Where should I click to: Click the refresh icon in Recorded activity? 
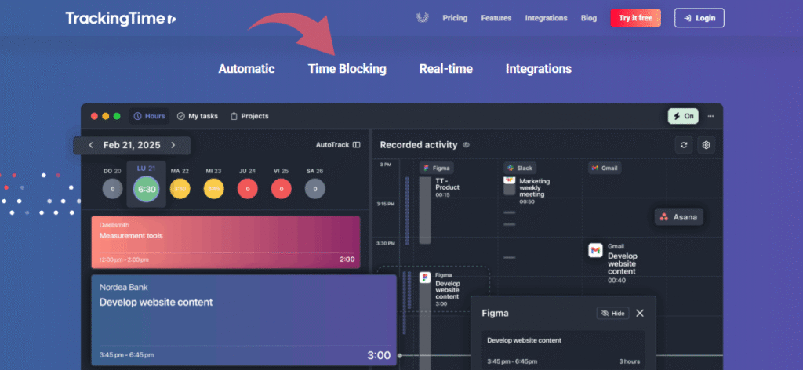coord(685,145)
